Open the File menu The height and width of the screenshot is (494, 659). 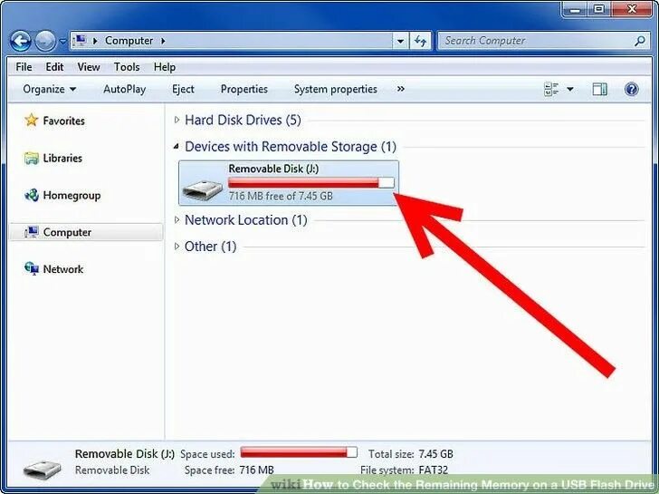(24, 67)
